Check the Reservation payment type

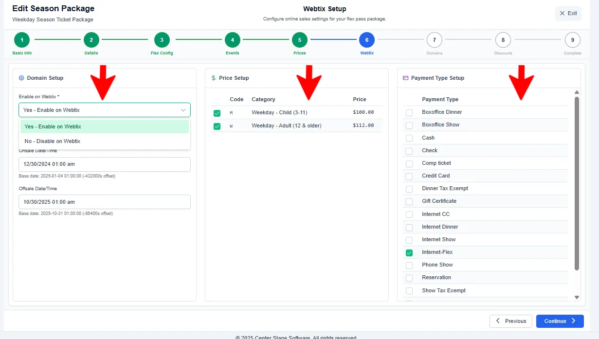click(x=409, y=278)
